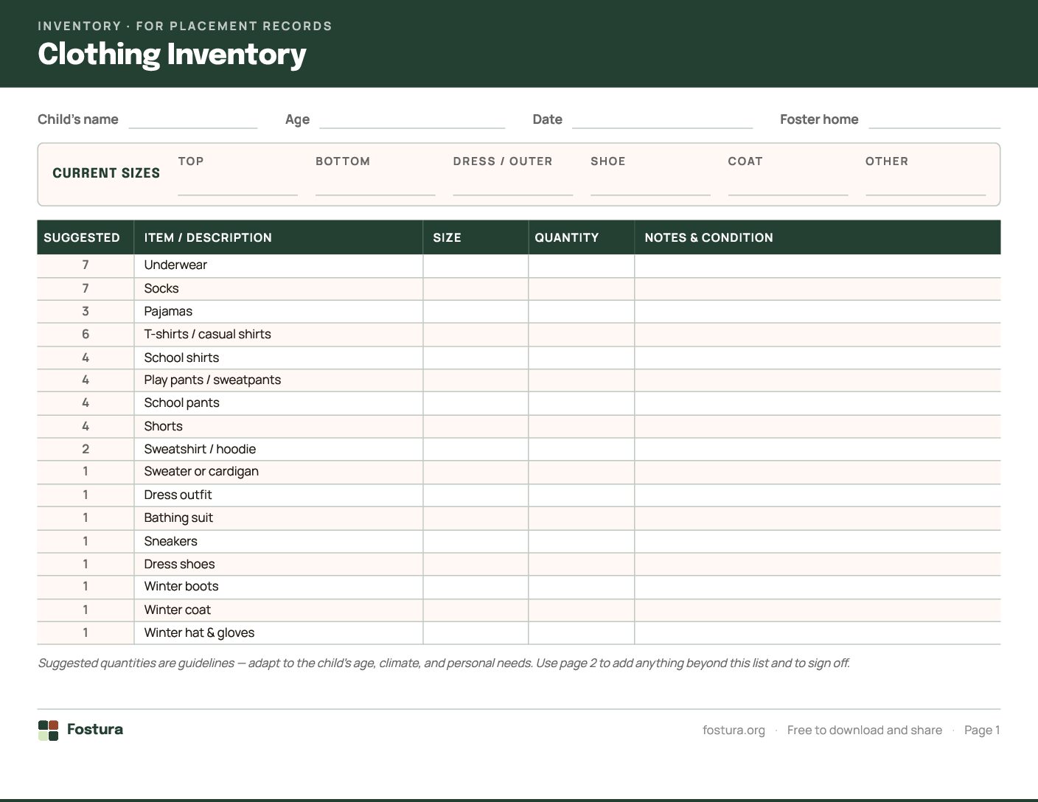The image size is (1038, 802).
Task: Click the Quantity cell for Winter coat
Action: click(581, 610)
